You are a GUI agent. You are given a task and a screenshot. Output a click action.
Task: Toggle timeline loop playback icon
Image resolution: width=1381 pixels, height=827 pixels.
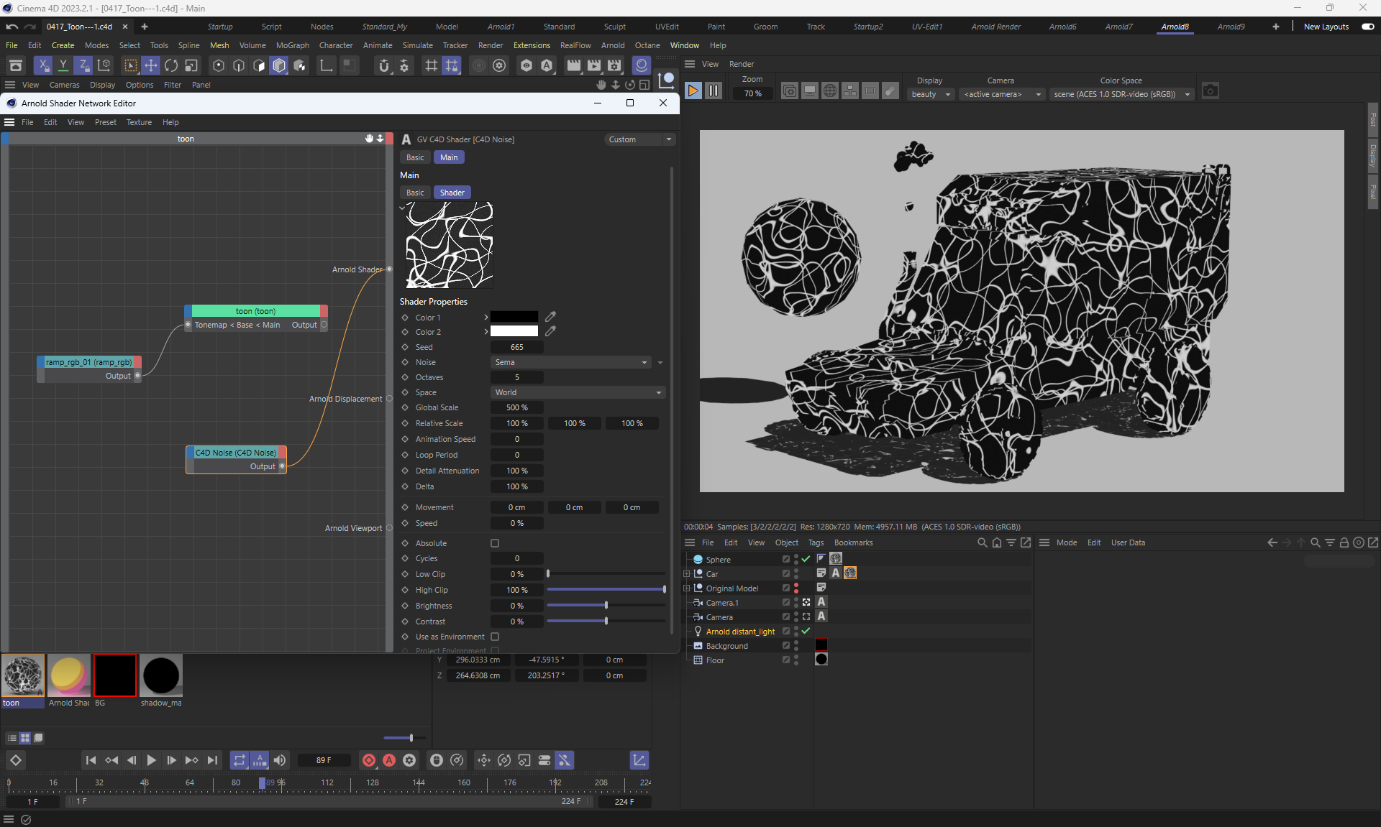click(x=240, y=760)
